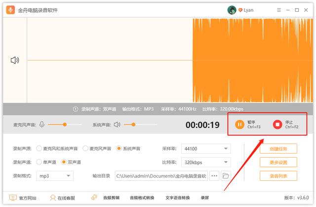This screenshot has width=316, height=207.
Task: Minimize the recorder window
Action: click(x=288, y=10)
